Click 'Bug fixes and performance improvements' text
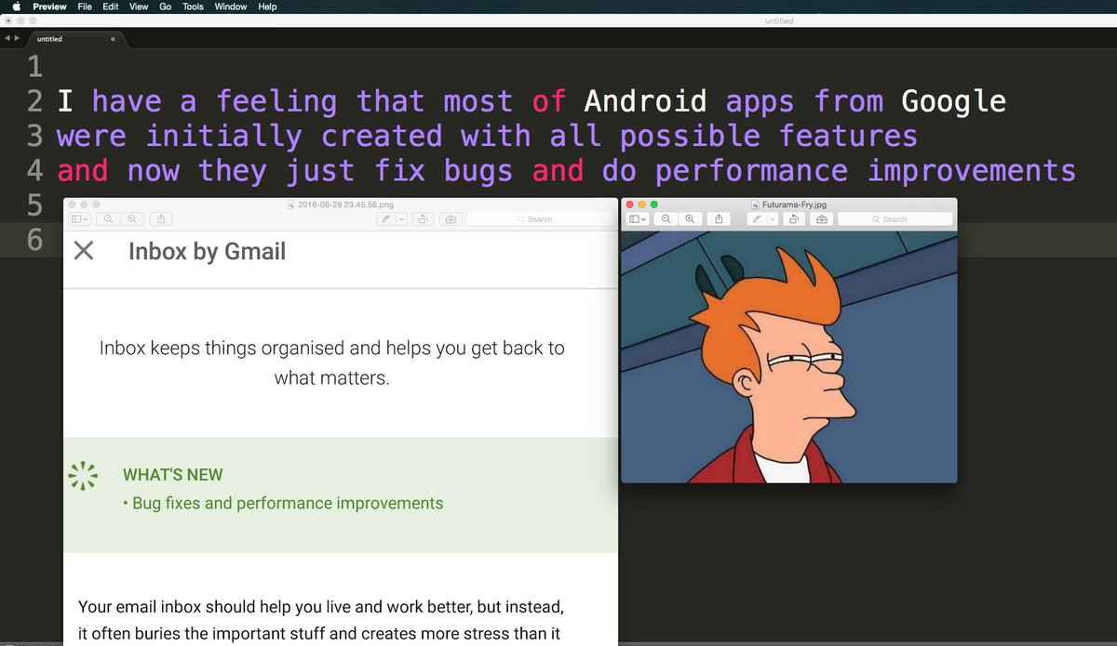 click(288, 504)
